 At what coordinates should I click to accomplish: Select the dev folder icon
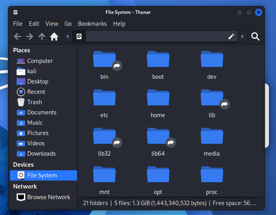212,59
